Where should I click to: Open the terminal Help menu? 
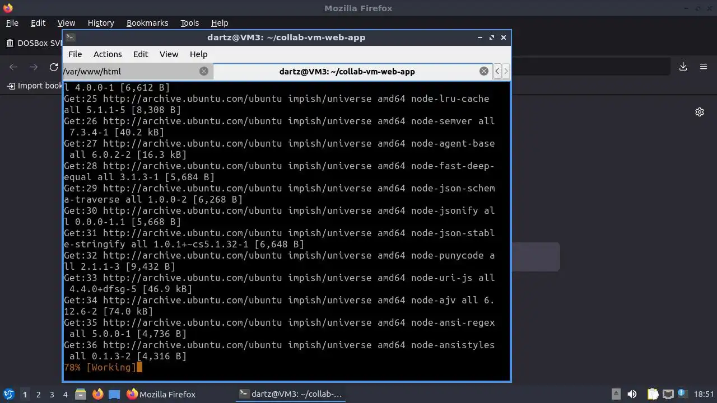tap(199, 54)
